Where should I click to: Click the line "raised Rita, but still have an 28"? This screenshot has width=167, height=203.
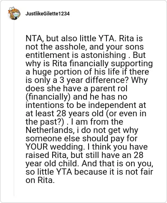click(84, 155)
